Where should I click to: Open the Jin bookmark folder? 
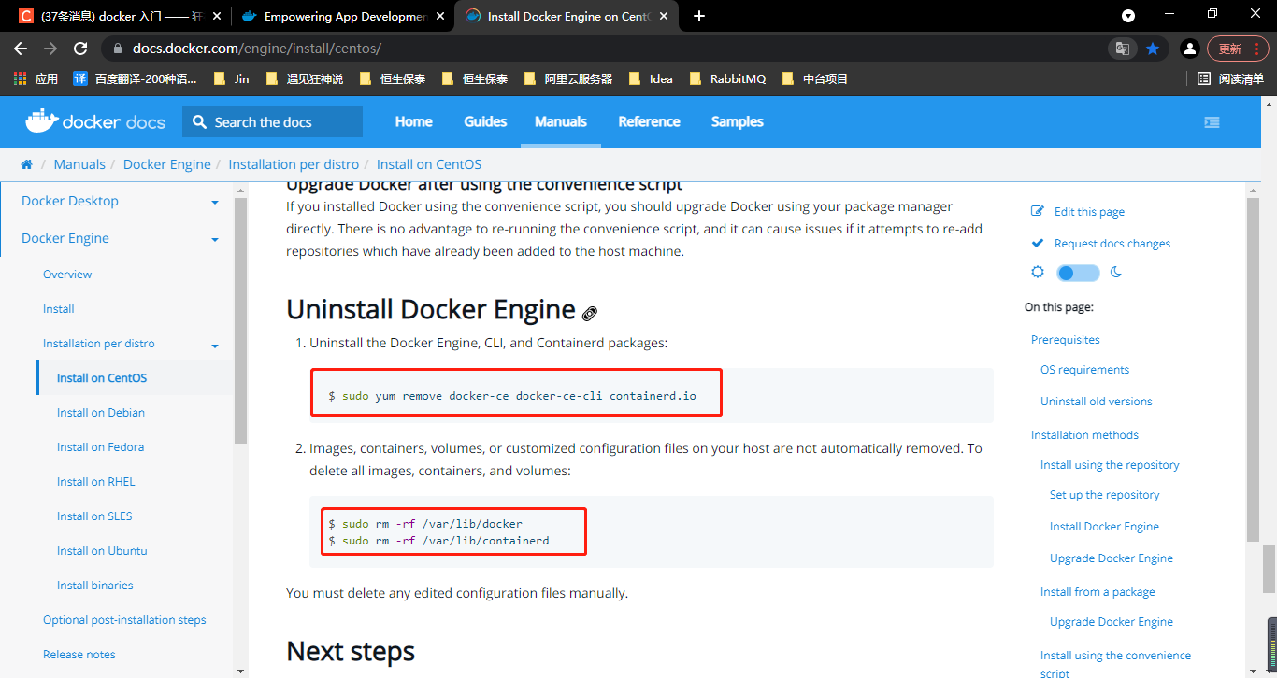click(x=231, y=78)
